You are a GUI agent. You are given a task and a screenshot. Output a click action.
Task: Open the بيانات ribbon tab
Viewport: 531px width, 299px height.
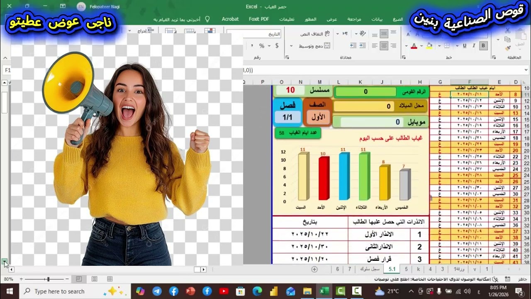point(377,19)
